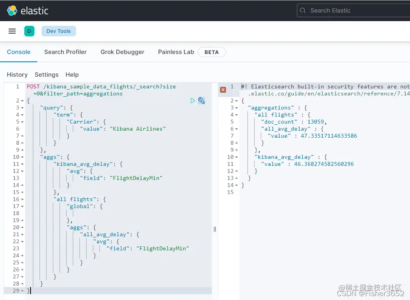Screen dimensions: 410x300
Task: Fold the "Carrier" block on line 5
Action: (22, 122)
